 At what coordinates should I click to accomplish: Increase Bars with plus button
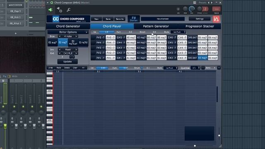pyautogui.click(x=219, y=68)
